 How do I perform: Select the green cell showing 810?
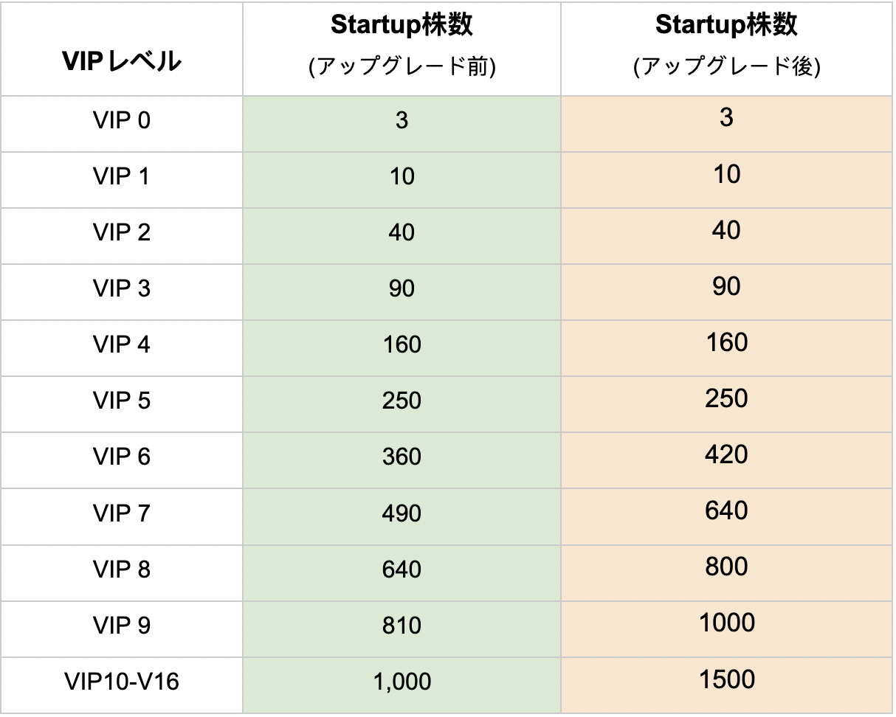pos(402,626)
